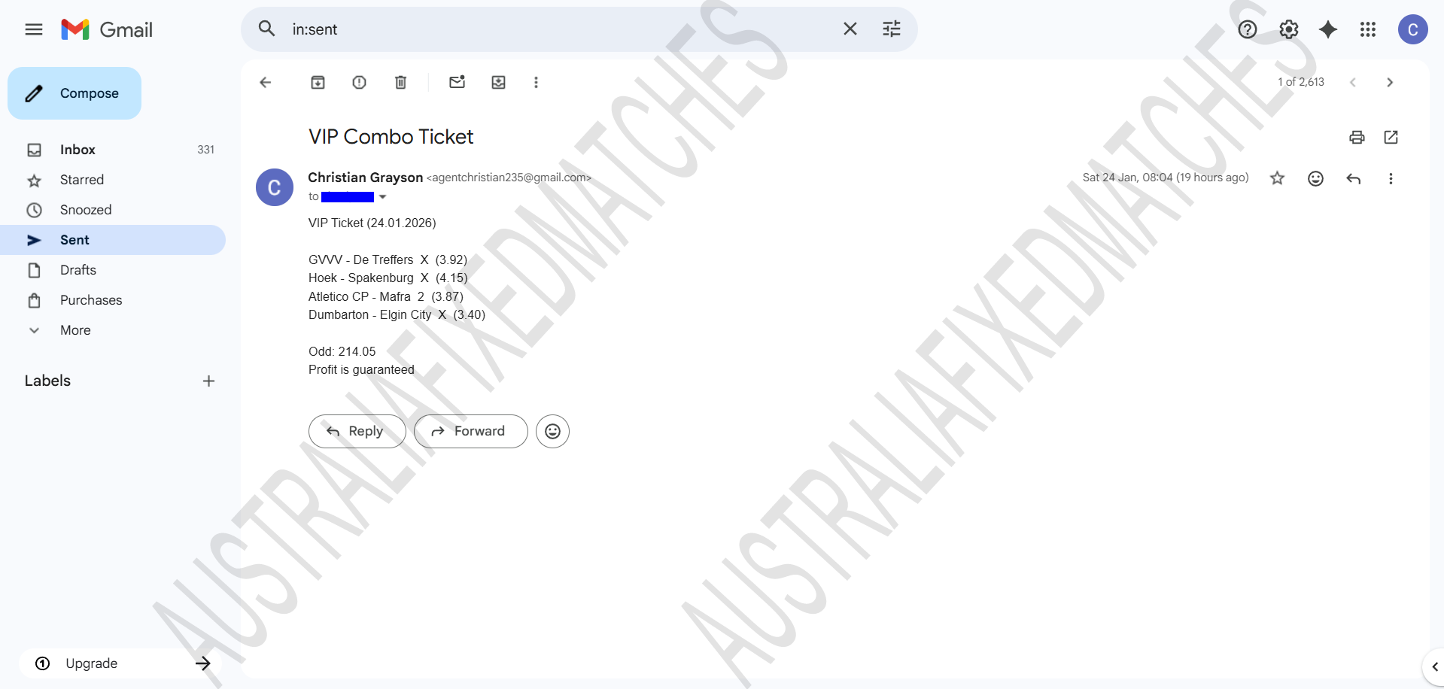Show recipient details dropdown arrow
This screenshot has height=689, width=1444.
click(383, 197)
